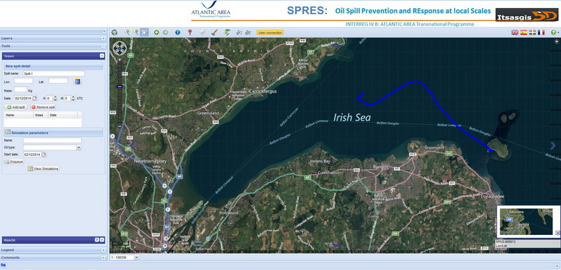Select the red location marker tool

click(190, 32)
